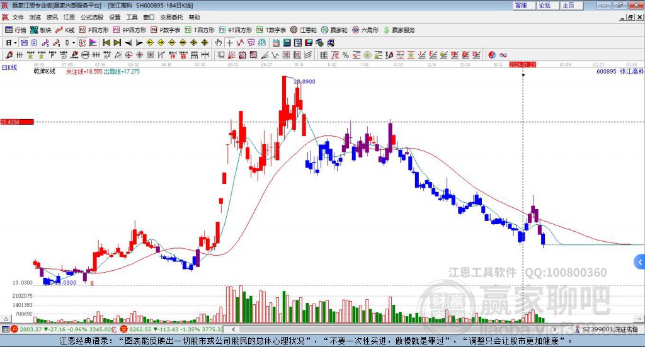
Task: Select the hand pan tool
Action: [218, 43]
